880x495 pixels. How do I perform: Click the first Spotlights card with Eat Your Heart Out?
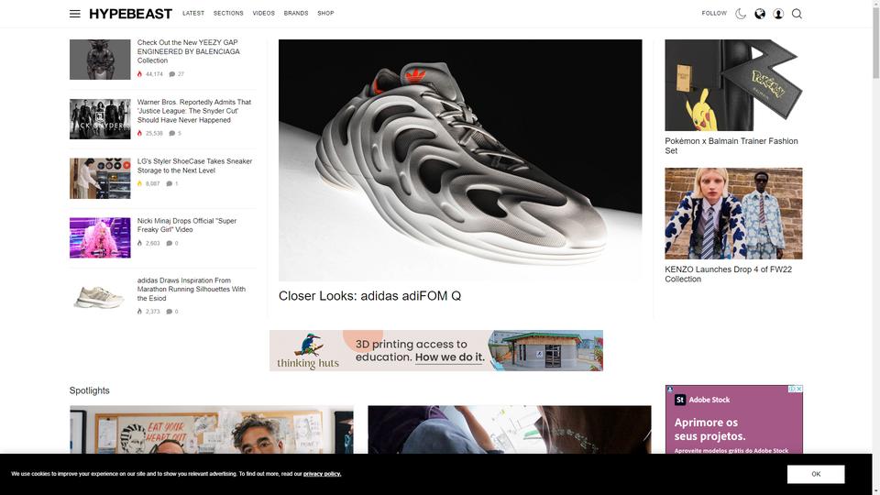212,429
